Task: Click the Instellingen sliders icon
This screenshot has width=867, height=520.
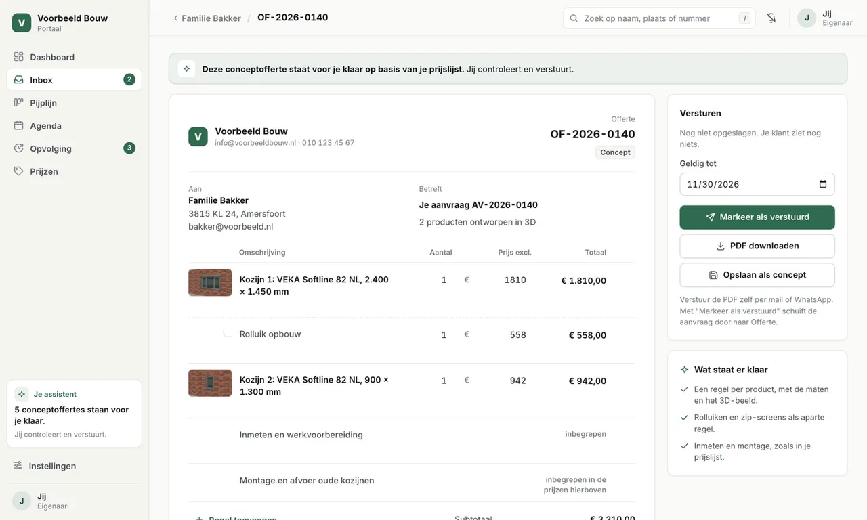Action: point(18,466)
